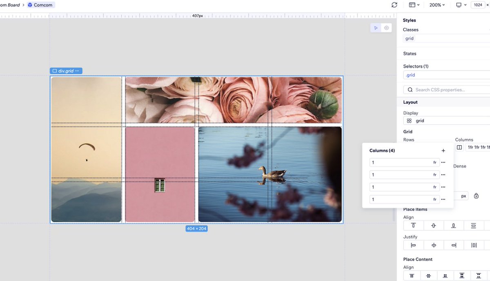Select the Dense auto-flow option
The width and height of the screenshot is (490, 281).
pos(460,166)
